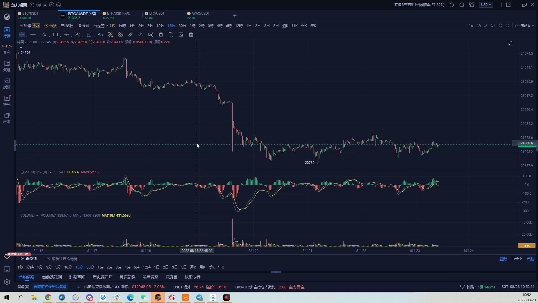This screenshot has height=303, width=538.
Task: Click the trash icon to delete drawings
Action: pyautogui.click(x=191, y=35)
